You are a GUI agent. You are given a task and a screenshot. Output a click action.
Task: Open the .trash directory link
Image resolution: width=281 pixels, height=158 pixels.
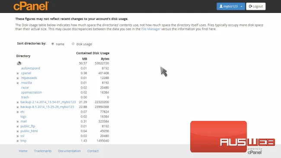(25, 97)
